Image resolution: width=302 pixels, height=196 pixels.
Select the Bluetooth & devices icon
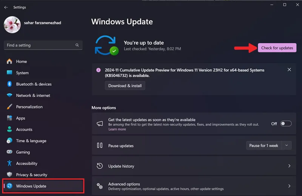point(9,84)
